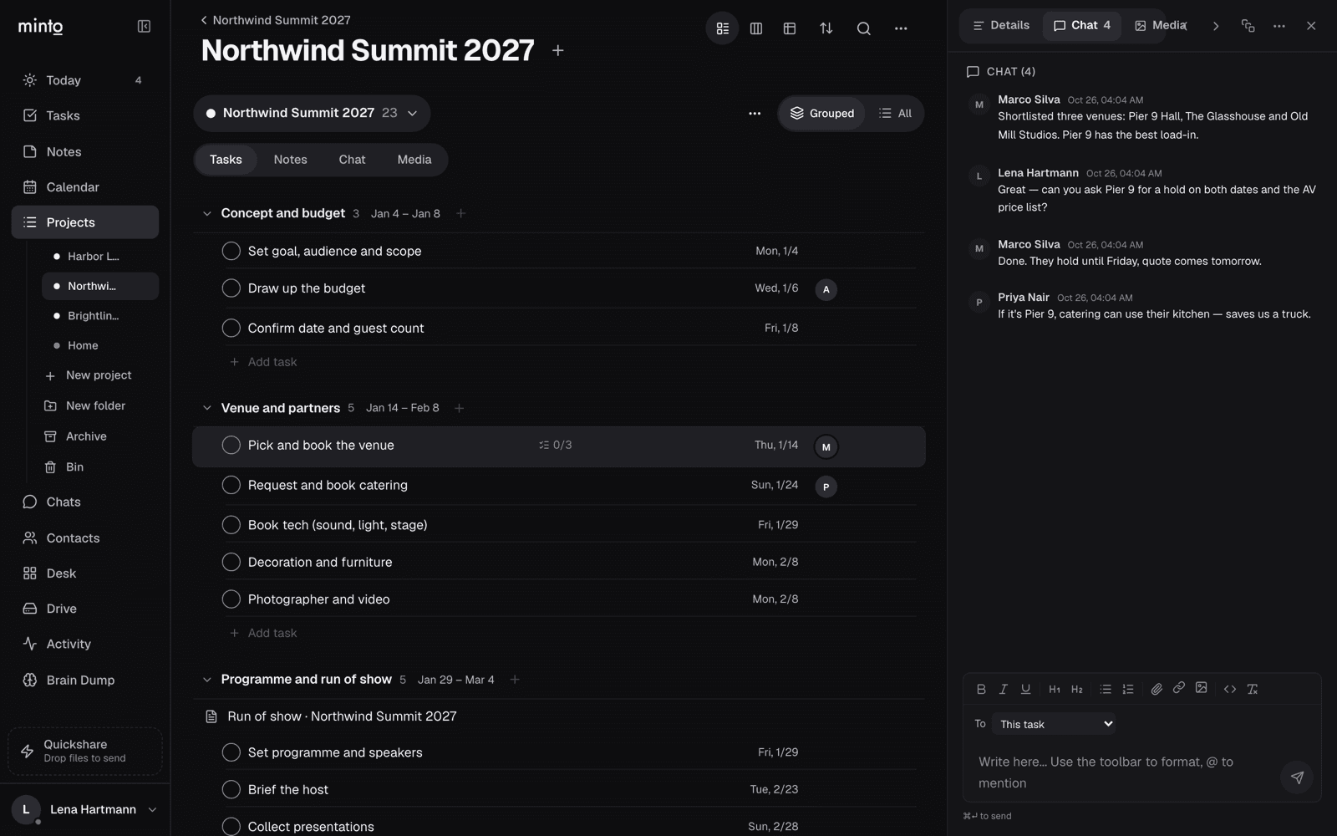
Task: Apply italic formatting in chat editor
Action: pyautogui.click(x=1004, y=689)
